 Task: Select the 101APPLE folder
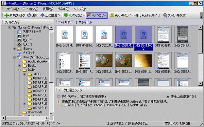pyautogui.click(x=37, y=83)
